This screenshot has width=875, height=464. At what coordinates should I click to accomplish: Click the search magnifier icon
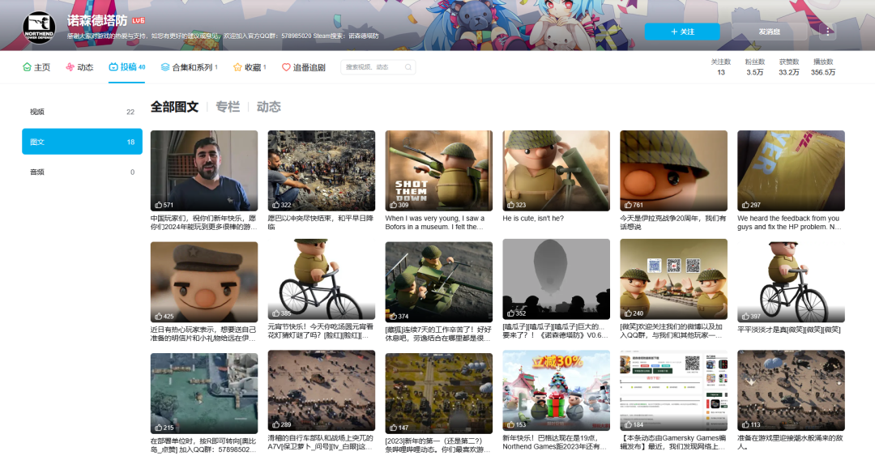[x=408, y=67]
